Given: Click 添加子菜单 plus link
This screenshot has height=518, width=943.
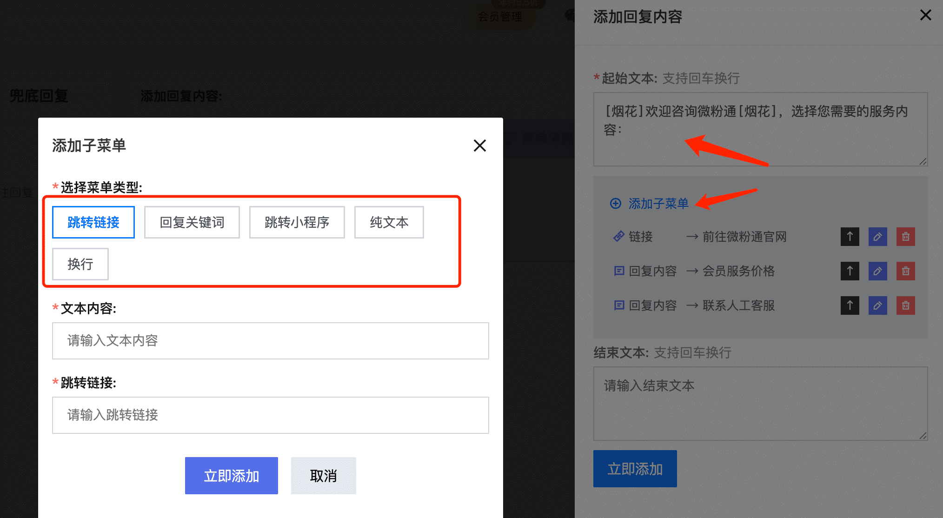Looking at the screenshot, I should tap(650, 204).
